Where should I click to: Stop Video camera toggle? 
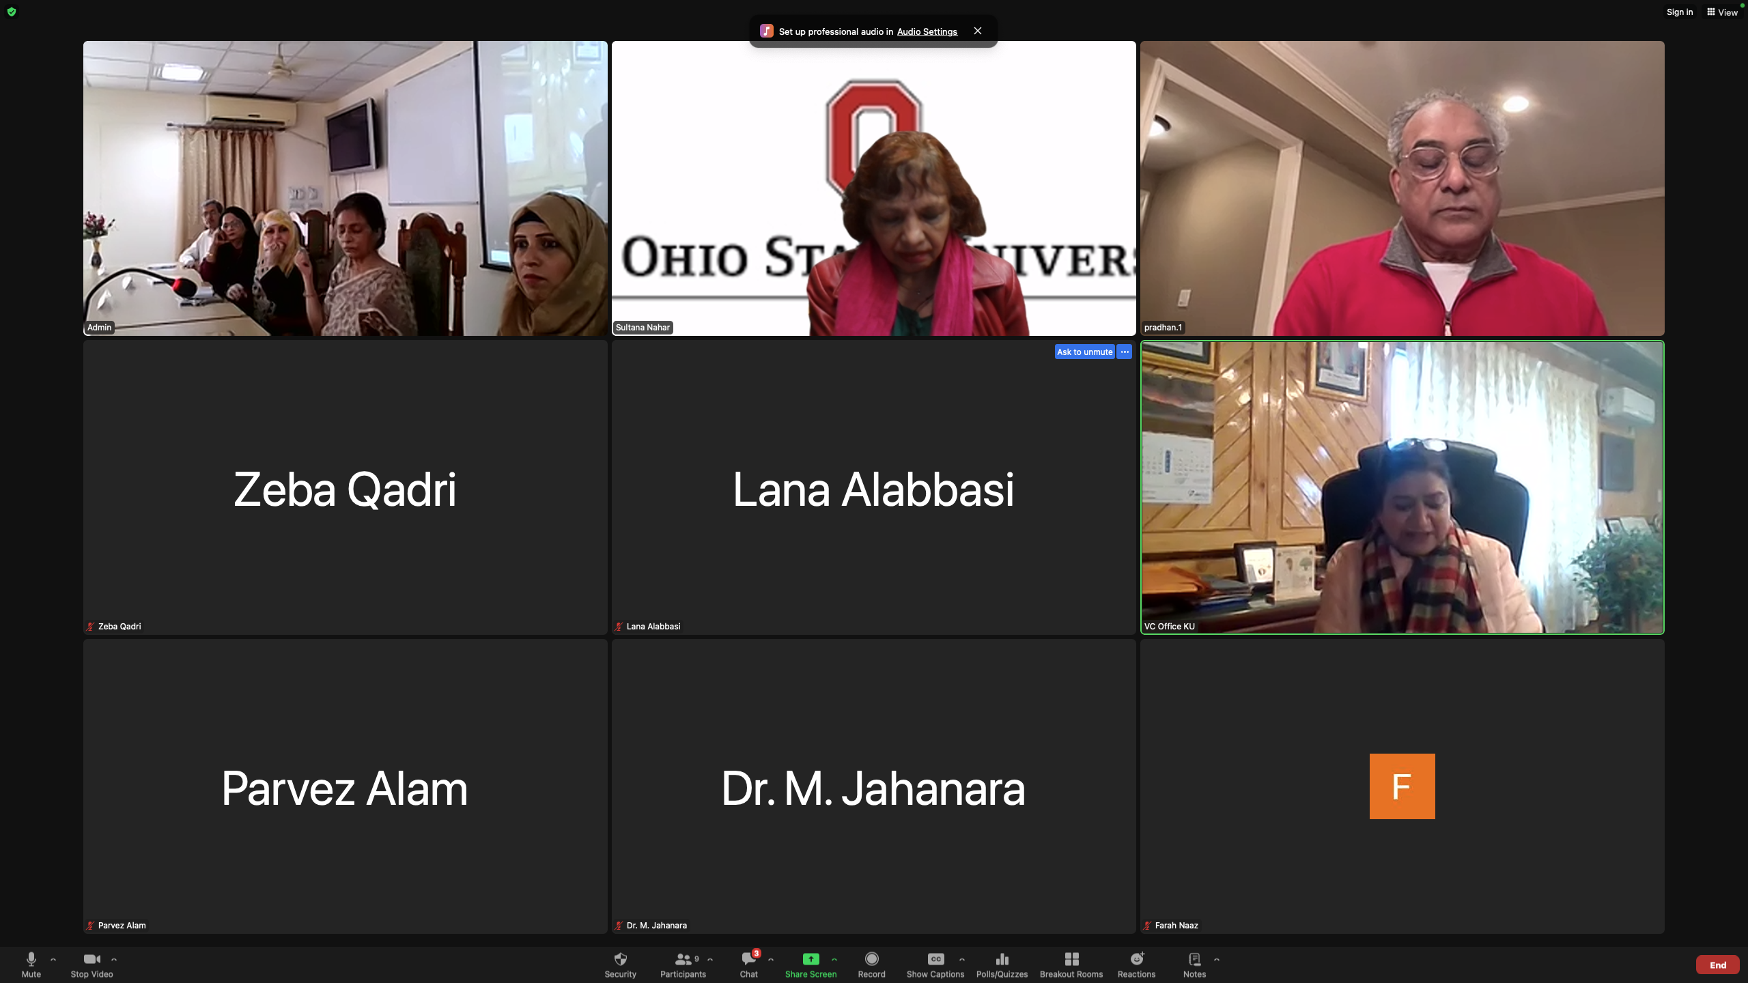[91, 959]
